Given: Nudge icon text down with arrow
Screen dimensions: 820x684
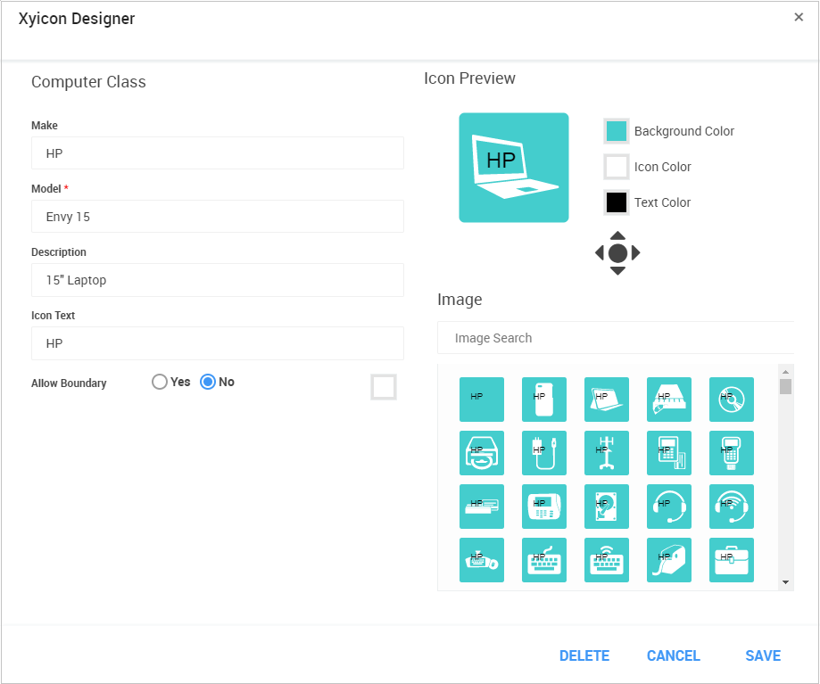Looking at the screenshot, I should [x=617, y=271].
